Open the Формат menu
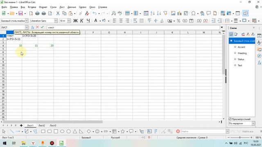This screenshot has width=262, height=147. coord(43,7)
